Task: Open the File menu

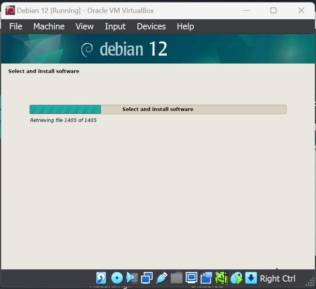Action: tap(16, 26)
